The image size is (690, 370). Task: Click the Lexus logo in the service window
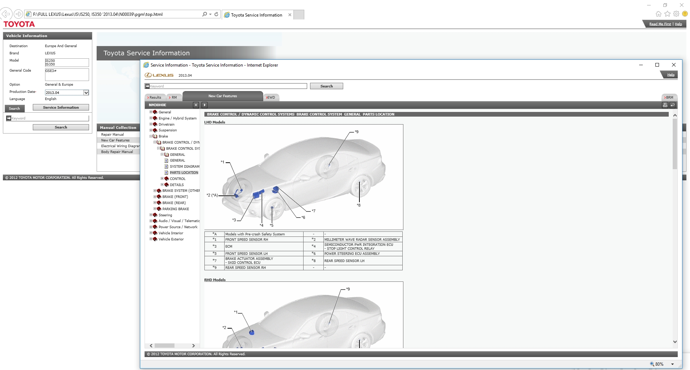point(160,75)
